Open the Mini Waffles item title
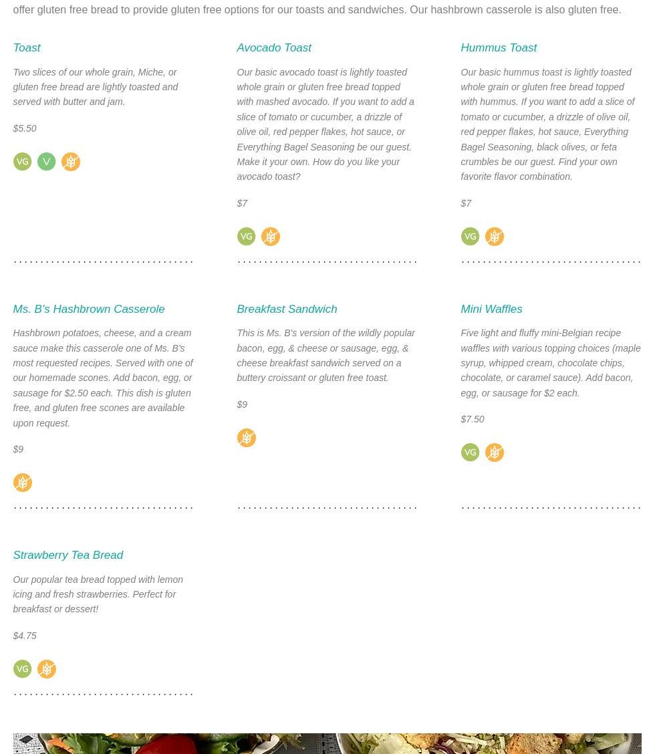The image size is (645, 754). tap(491, 309)
